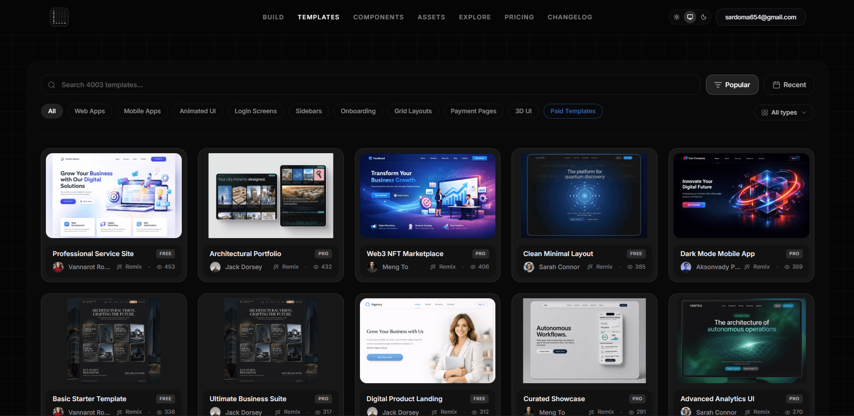The width and height of the screenshot is (854, 416).
Task: Expand the All types dropdown
Action: pos(784,112)
